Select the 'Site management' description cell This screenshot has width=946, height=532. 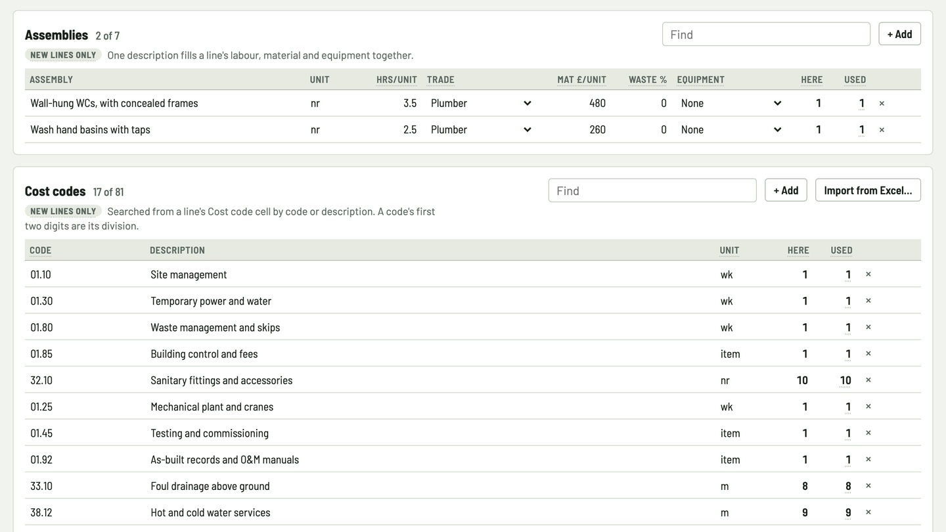[x=189, y=275]
